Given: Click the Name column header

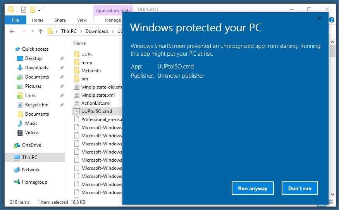Looking at the screenshot, I should (x=79, y=43).
